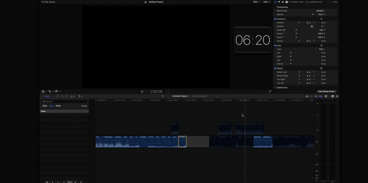The width and height of the screenshot is (368, 183).
Task: Open the info inspector icon
Action: pyautogui.click(x=287, y=2)
